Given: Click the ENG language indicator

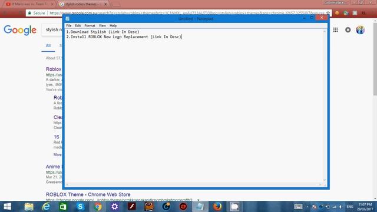Looking at the screenshot, I should (350, 207).
